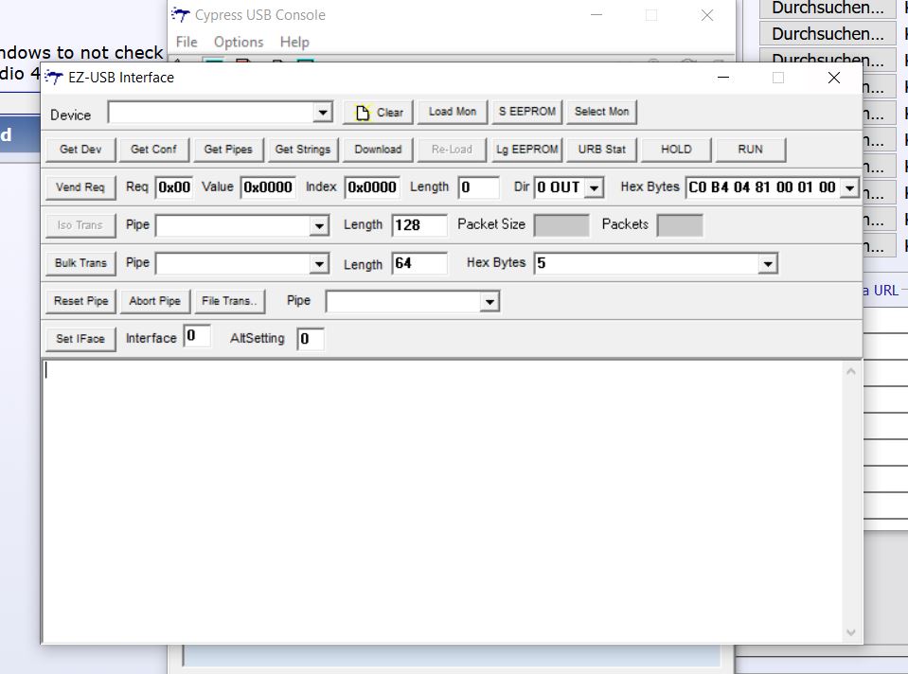The image size is (908, 674).
Task: Click the AltSetting number field
Action: tap(311, 339)
